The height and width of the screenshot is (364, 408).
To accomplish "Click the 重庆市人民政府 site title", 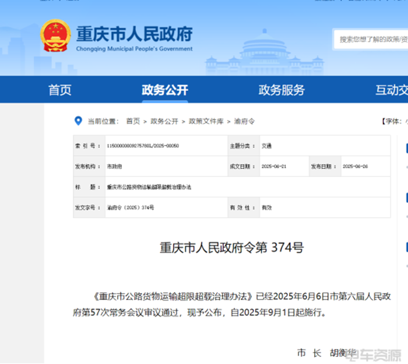I will (x=134, y=34).
